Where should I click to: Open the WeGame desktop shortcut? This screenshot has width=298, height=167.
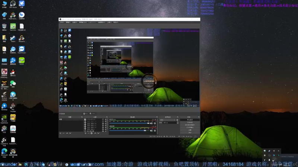pyautogui.click(x=22, y=39)
